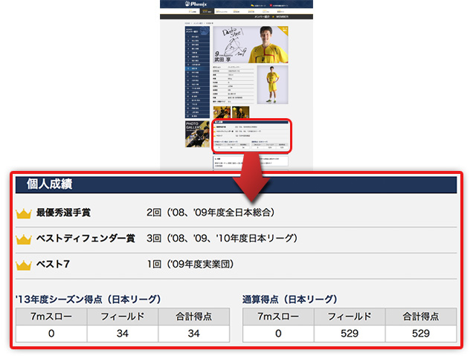Click the ベストディフェンダー賞 award label
The width and height of the screenshot is (476, 356).
click(x=86, y=238)
